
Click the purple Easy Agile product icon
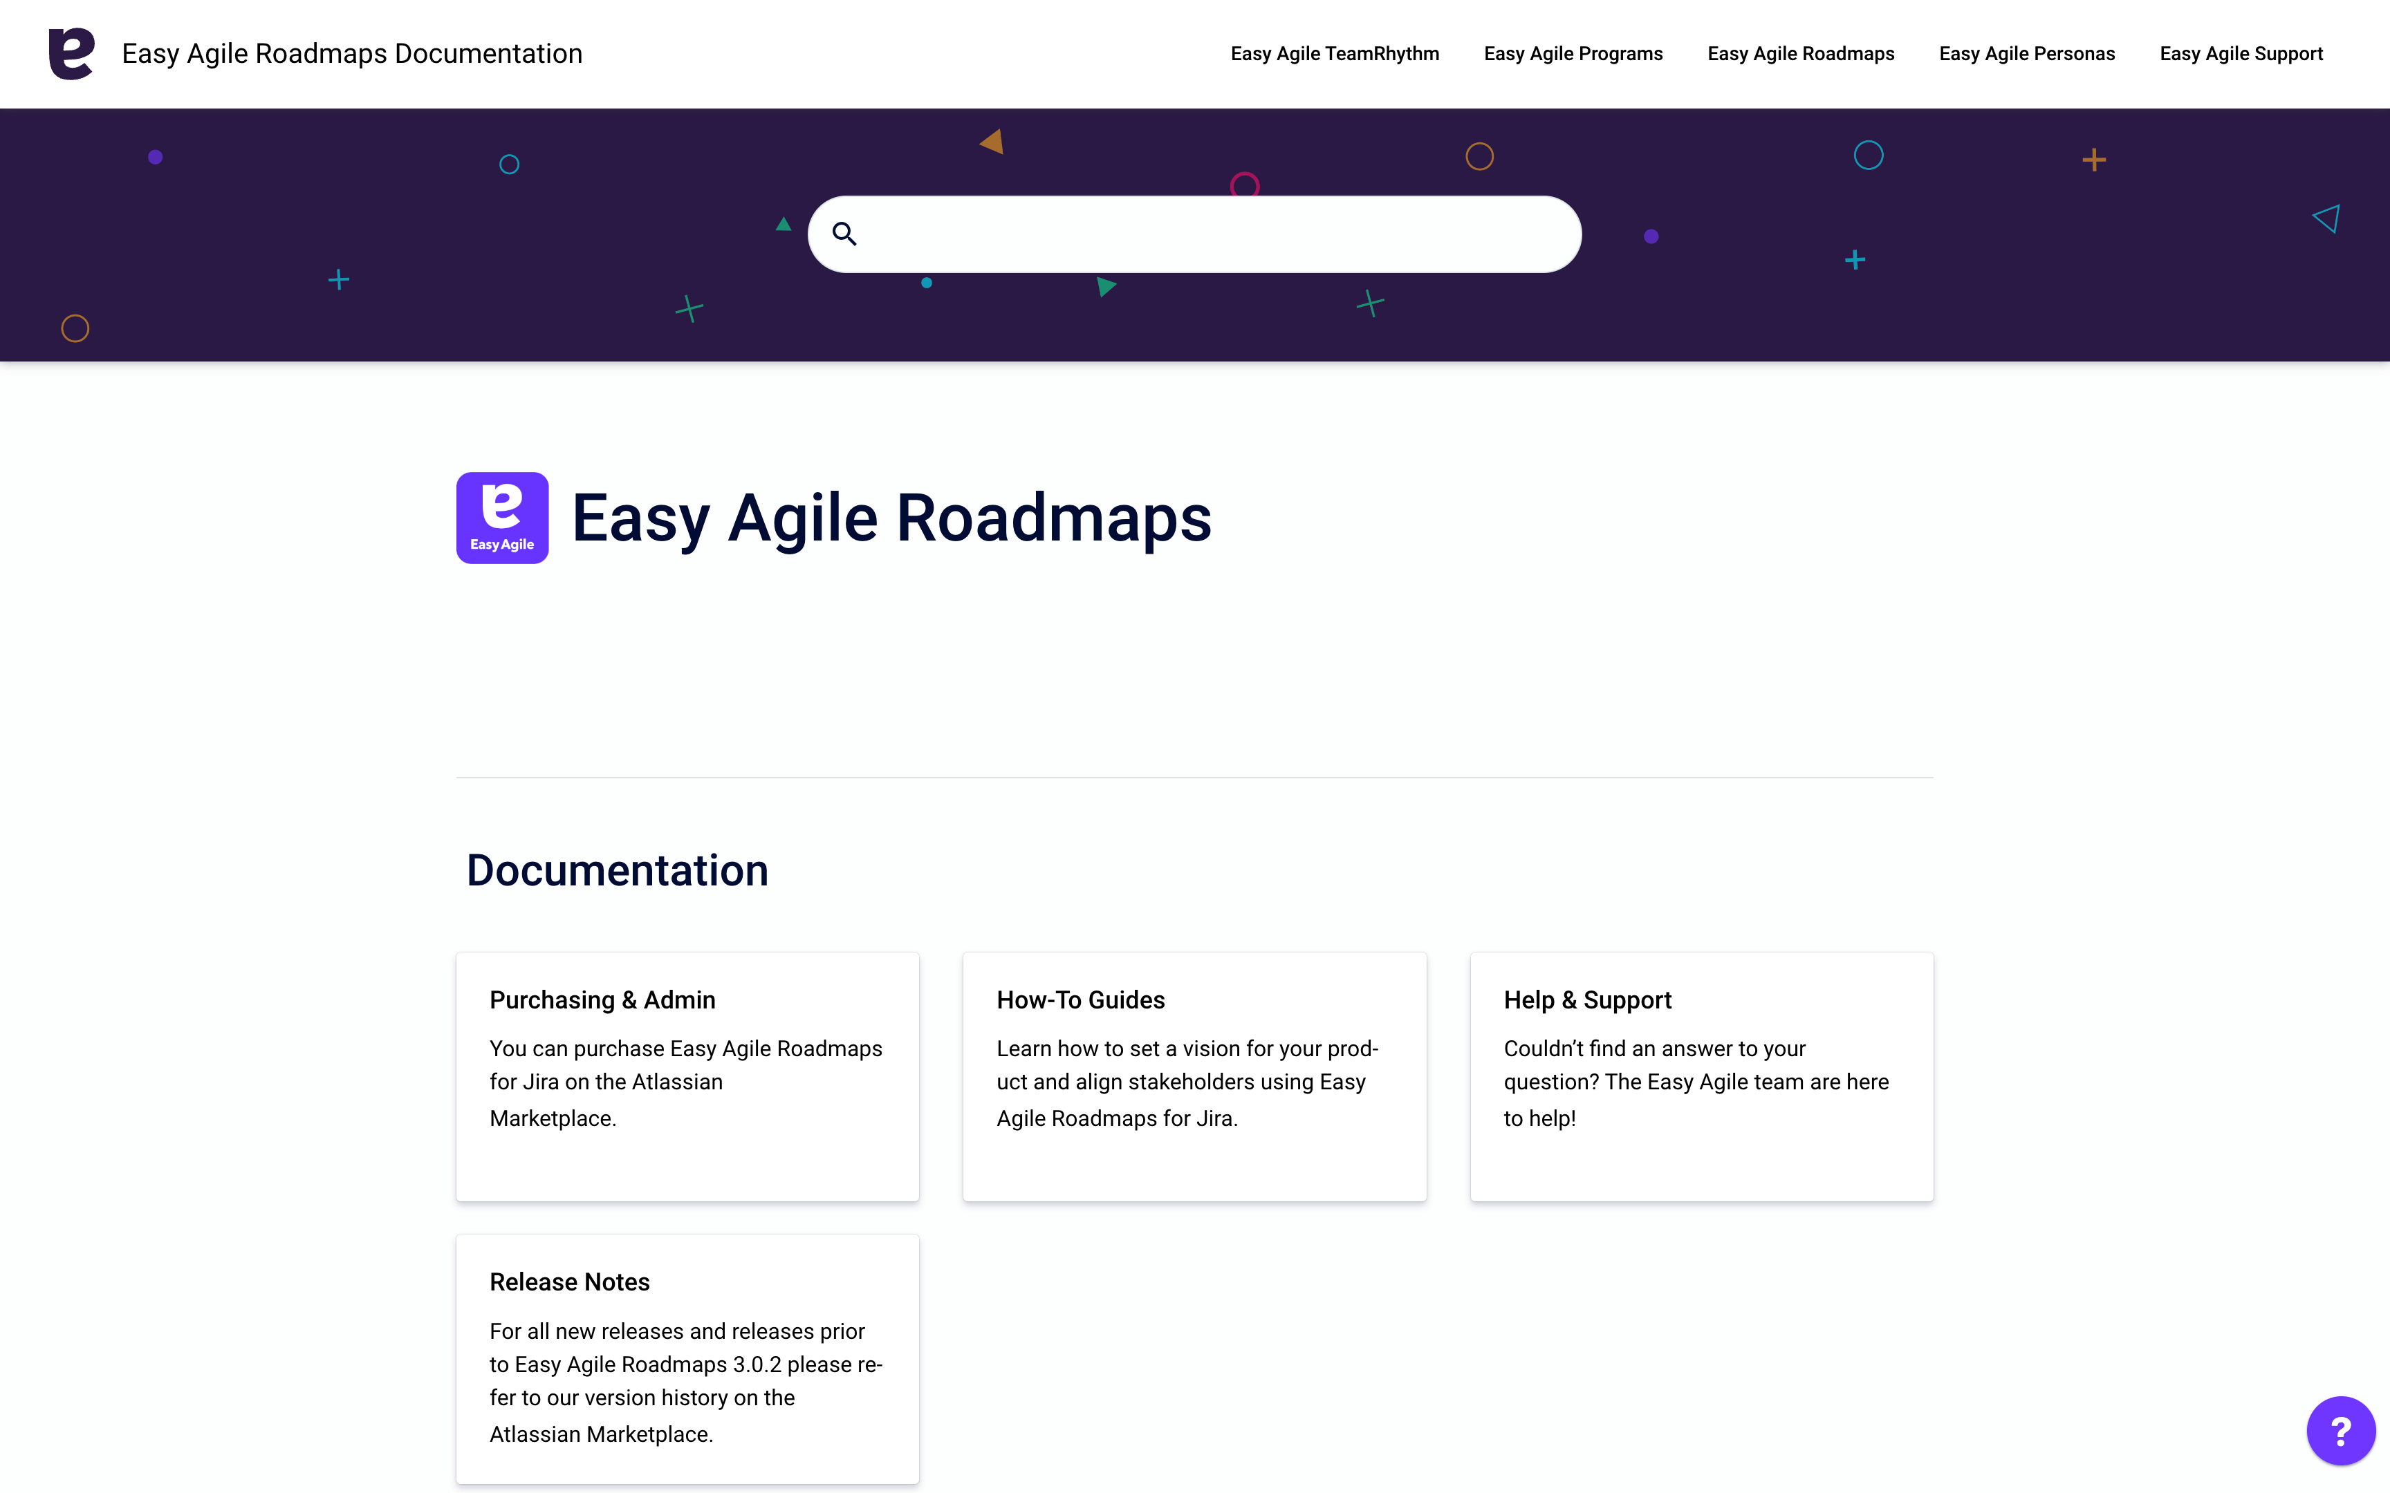(501, 518)
